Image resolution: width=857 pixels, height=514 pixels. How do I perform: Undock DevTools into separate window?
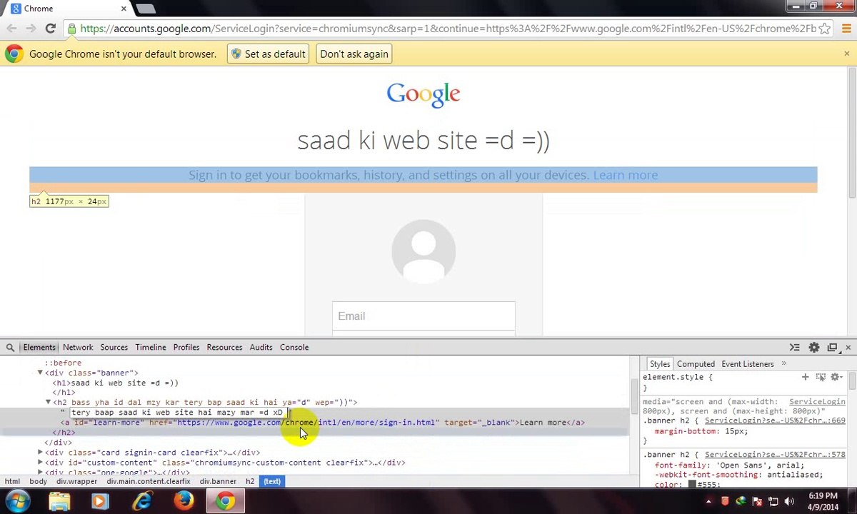tap(832, 348)
